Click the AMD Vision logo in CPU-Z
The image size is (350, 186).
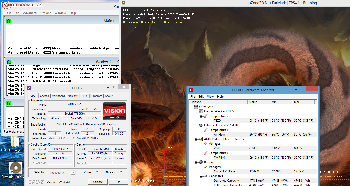(x=114, y=111)
